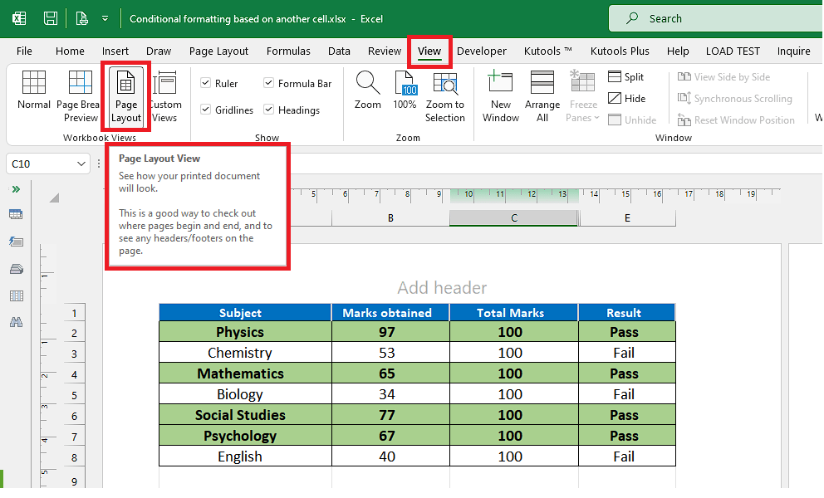Switch to the Formulas ribbon tab
The height and width of the screenshot is (498, 824).
pos(288,51)
